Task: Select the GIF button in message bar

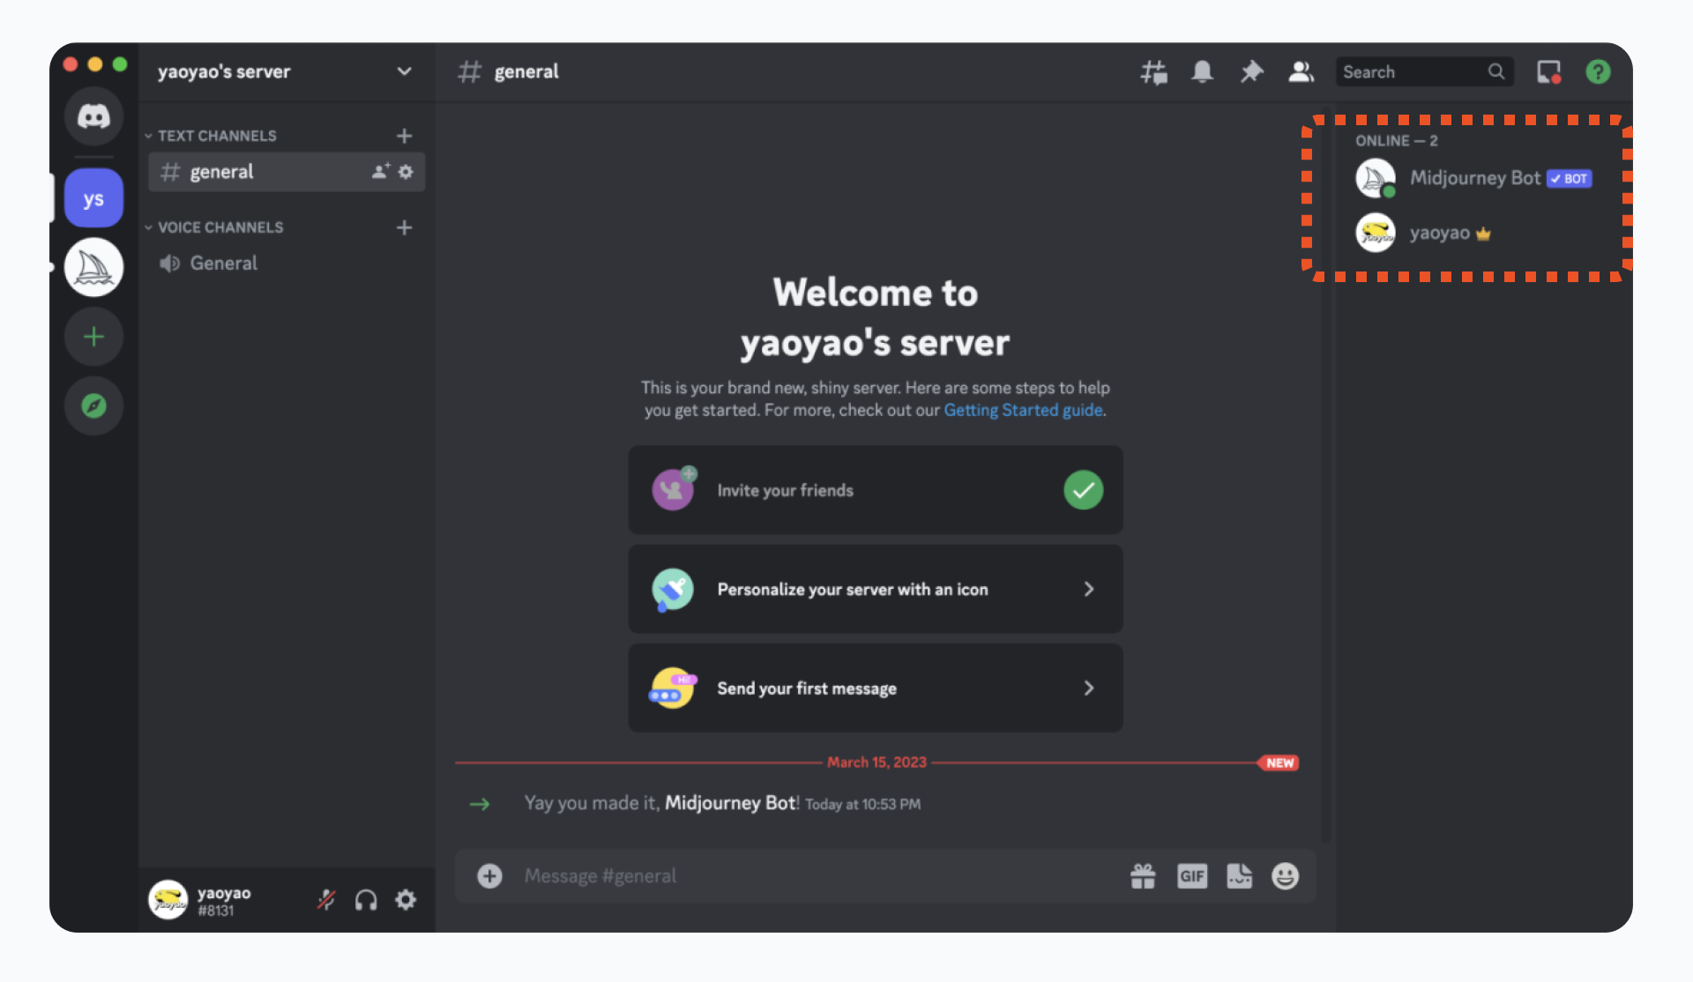Action: (1191, 875)
